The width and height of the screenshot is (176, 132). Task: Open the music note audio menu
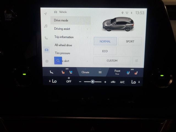click(46, 26)
